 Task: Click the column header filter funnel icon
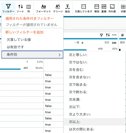(x=101, y=35)
